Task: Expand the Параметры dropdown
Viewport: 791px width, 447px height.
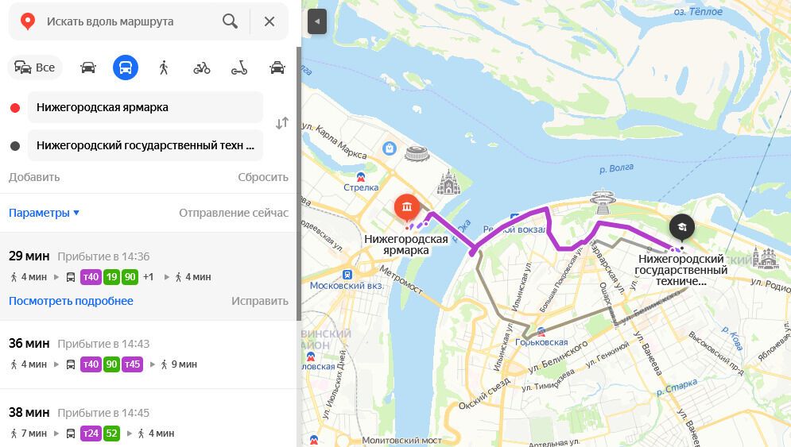Action: point(44,213)
